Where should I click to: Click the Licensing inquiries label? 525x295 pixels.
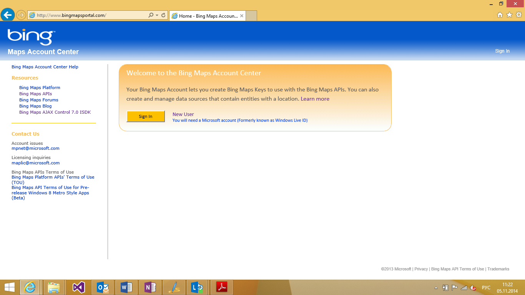31,157
